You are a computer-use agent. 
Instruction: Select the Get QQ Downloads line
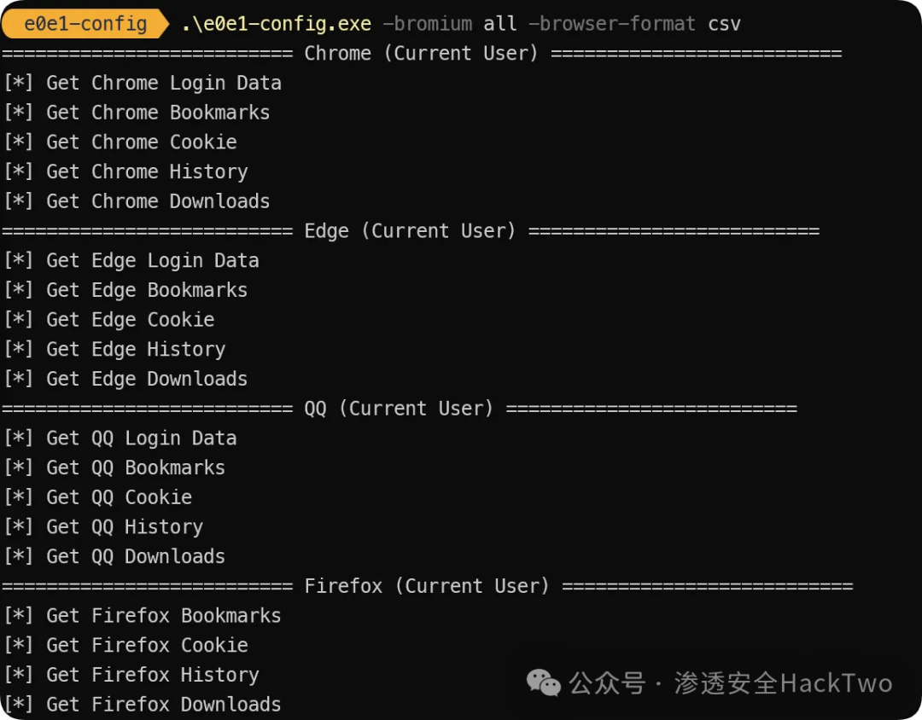point(114,556)
